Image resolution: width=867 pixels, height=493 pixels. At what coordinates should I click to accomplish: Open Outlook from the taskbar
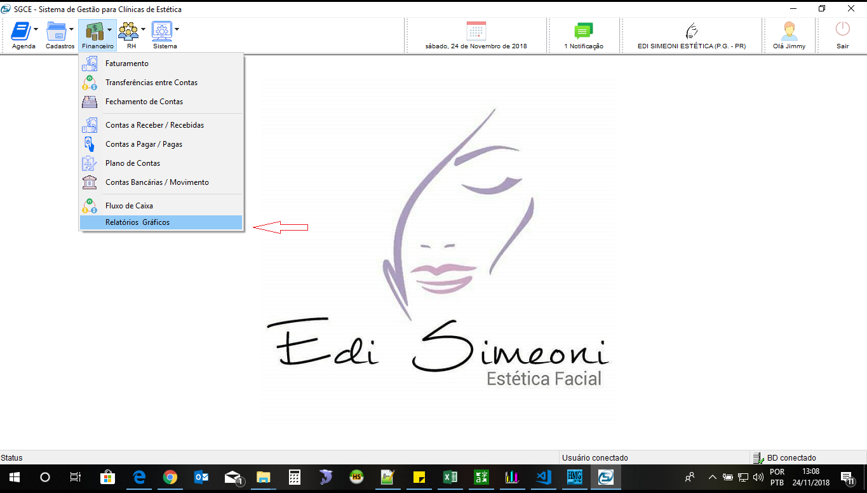(x=201, y=477)
